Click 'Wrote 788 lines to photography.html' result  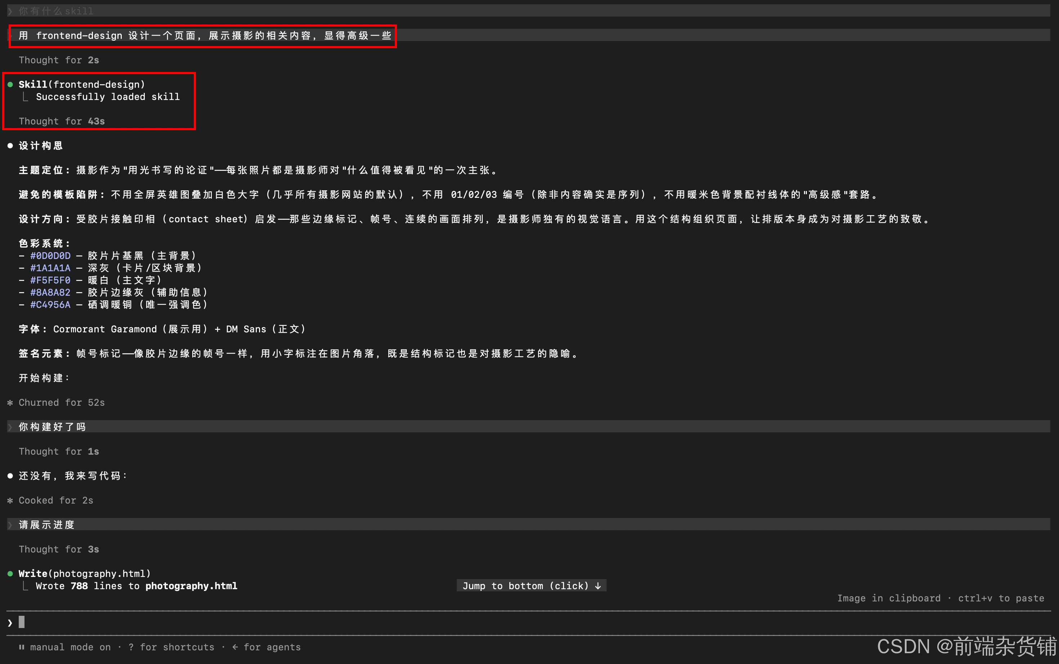pos(136,586)
